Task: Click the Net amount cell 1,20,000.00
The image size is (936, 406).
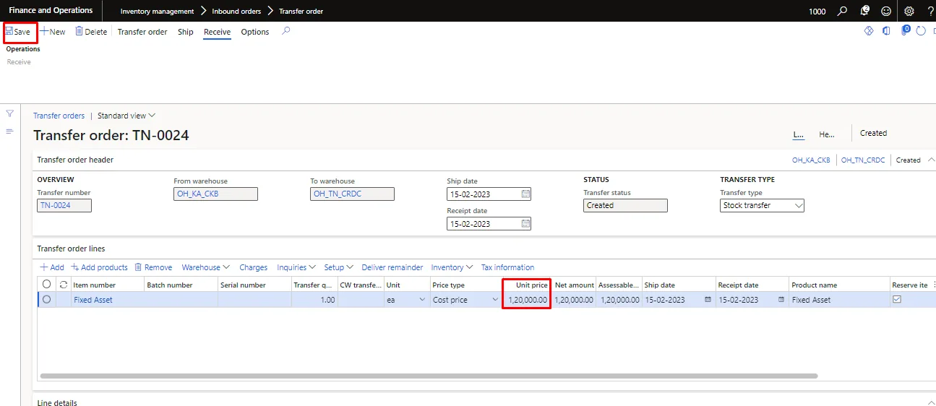Action: (x=575, y=300)
